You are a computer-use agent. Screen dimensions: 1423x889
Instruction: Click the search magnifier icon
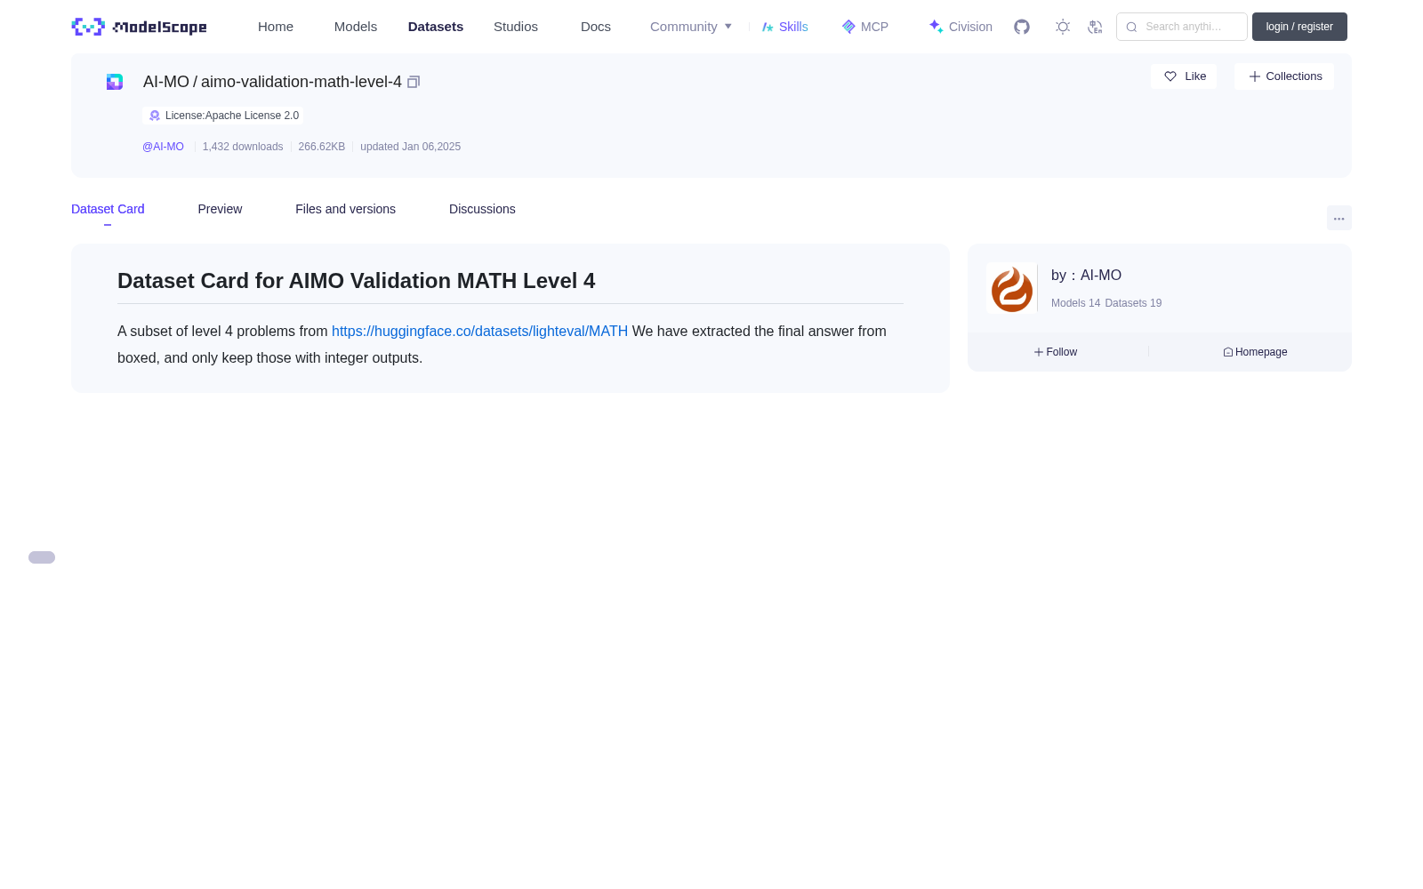pyautogui.click(x=1131, y=27)
